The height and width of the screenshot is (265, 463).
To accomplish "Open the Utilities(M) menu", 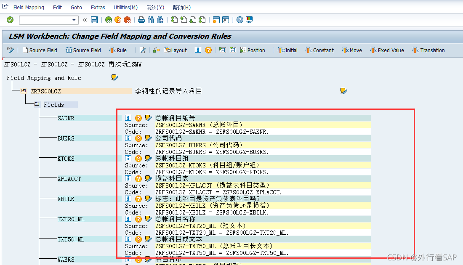I will click(x=125, y=8).
